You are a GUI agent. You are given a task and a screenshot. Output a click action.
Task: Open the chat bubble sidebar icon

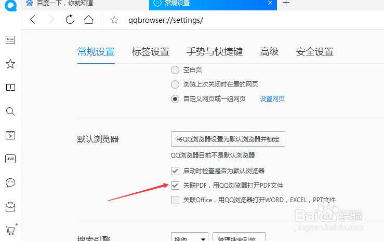coord(10,182)
